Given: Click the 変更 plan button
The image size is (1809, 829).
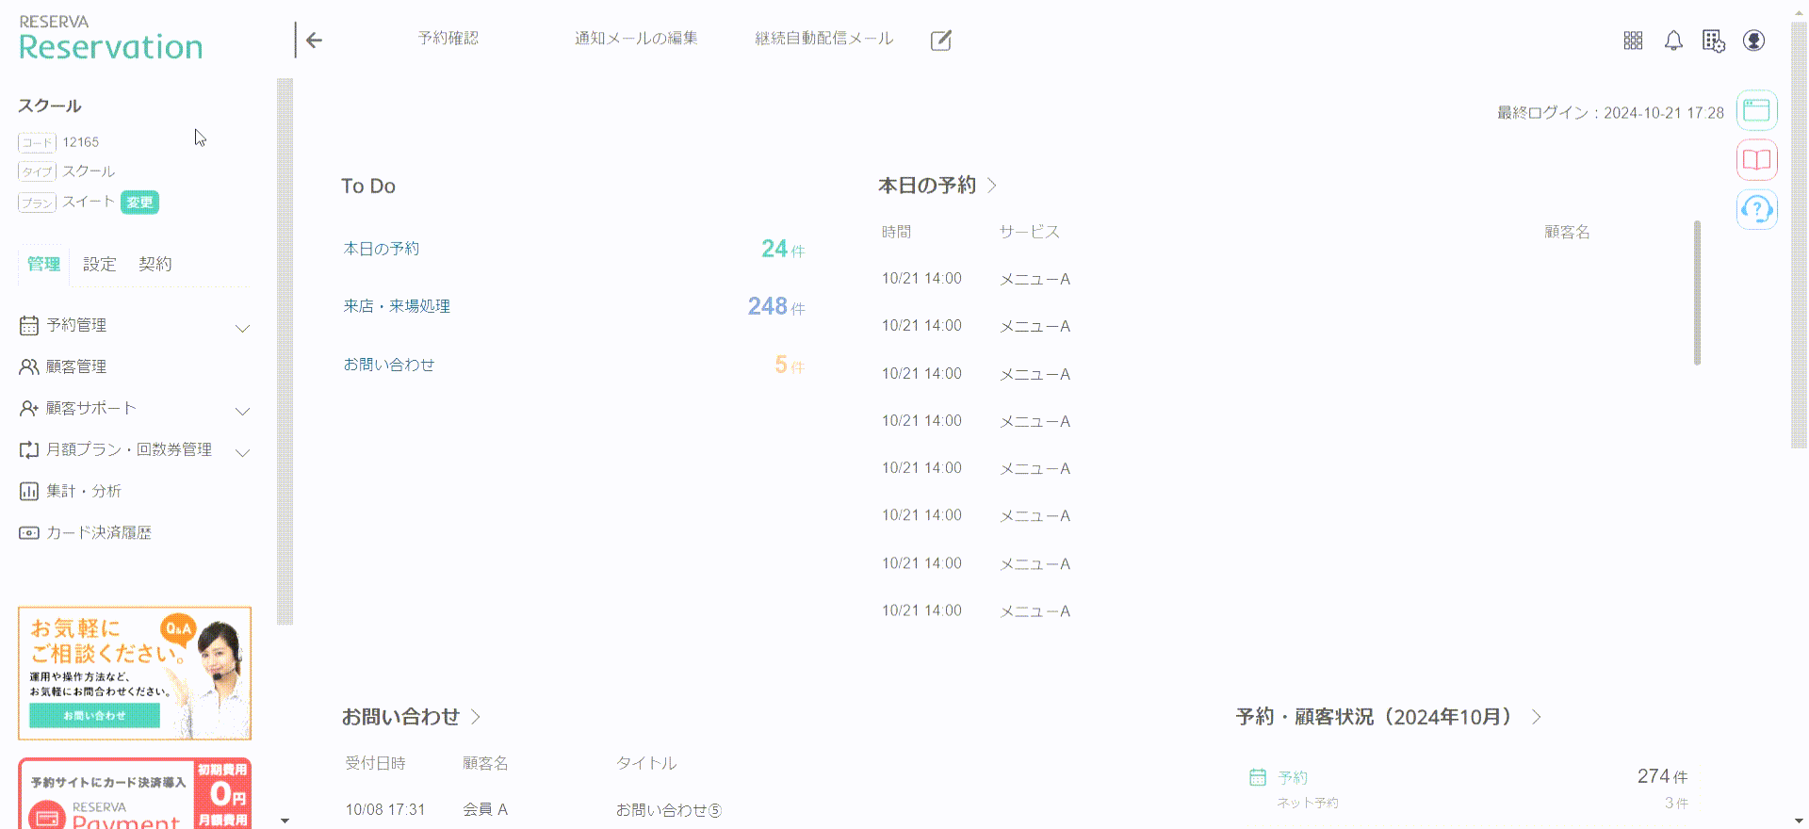Looking at the screenshot, I should tap(139, 203).
